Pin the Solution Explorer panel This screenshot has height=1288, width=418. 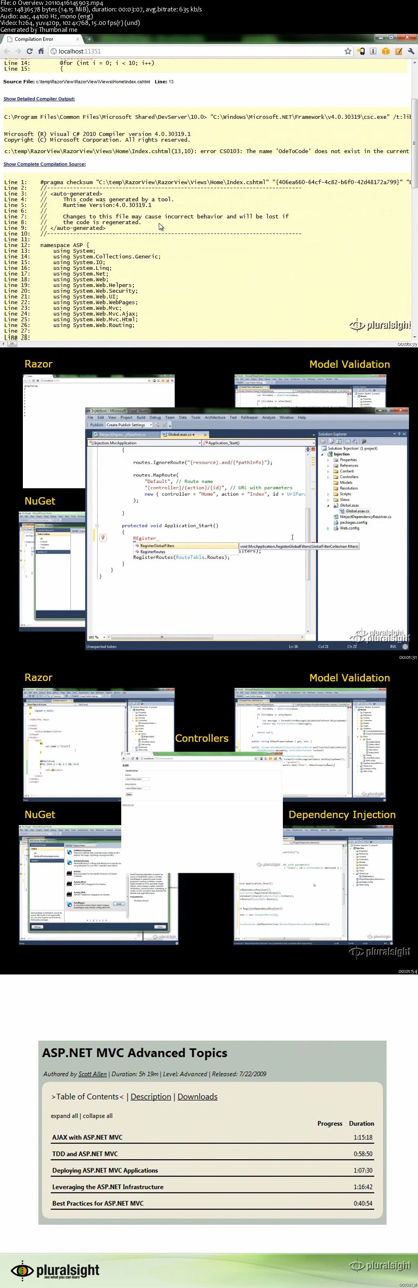[399, 434]
